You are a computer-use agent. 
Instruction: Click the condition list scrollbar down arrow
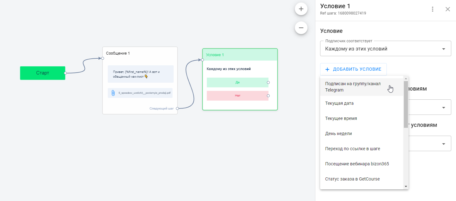pos(406,186)
